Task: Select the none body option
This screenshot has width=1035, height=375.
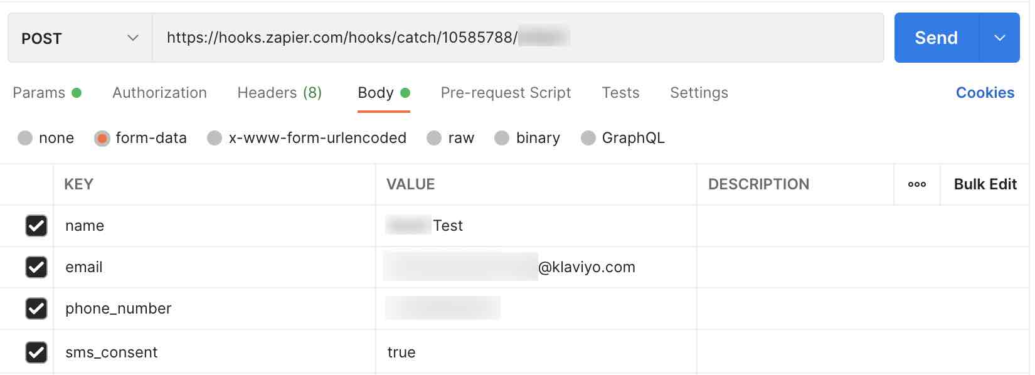Action: pos(25,137)
